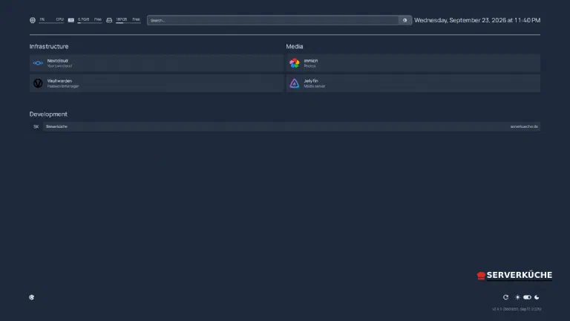The width and height of the screenshot is (570, 321).
Task: Click the Nextcloud logo icon
Action: pos(38,63)
